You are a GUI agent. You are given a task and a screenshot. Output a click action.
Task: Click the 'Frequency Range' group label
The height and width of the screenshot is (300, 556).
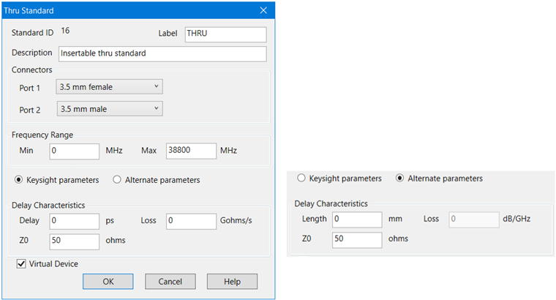pos(42,135)
